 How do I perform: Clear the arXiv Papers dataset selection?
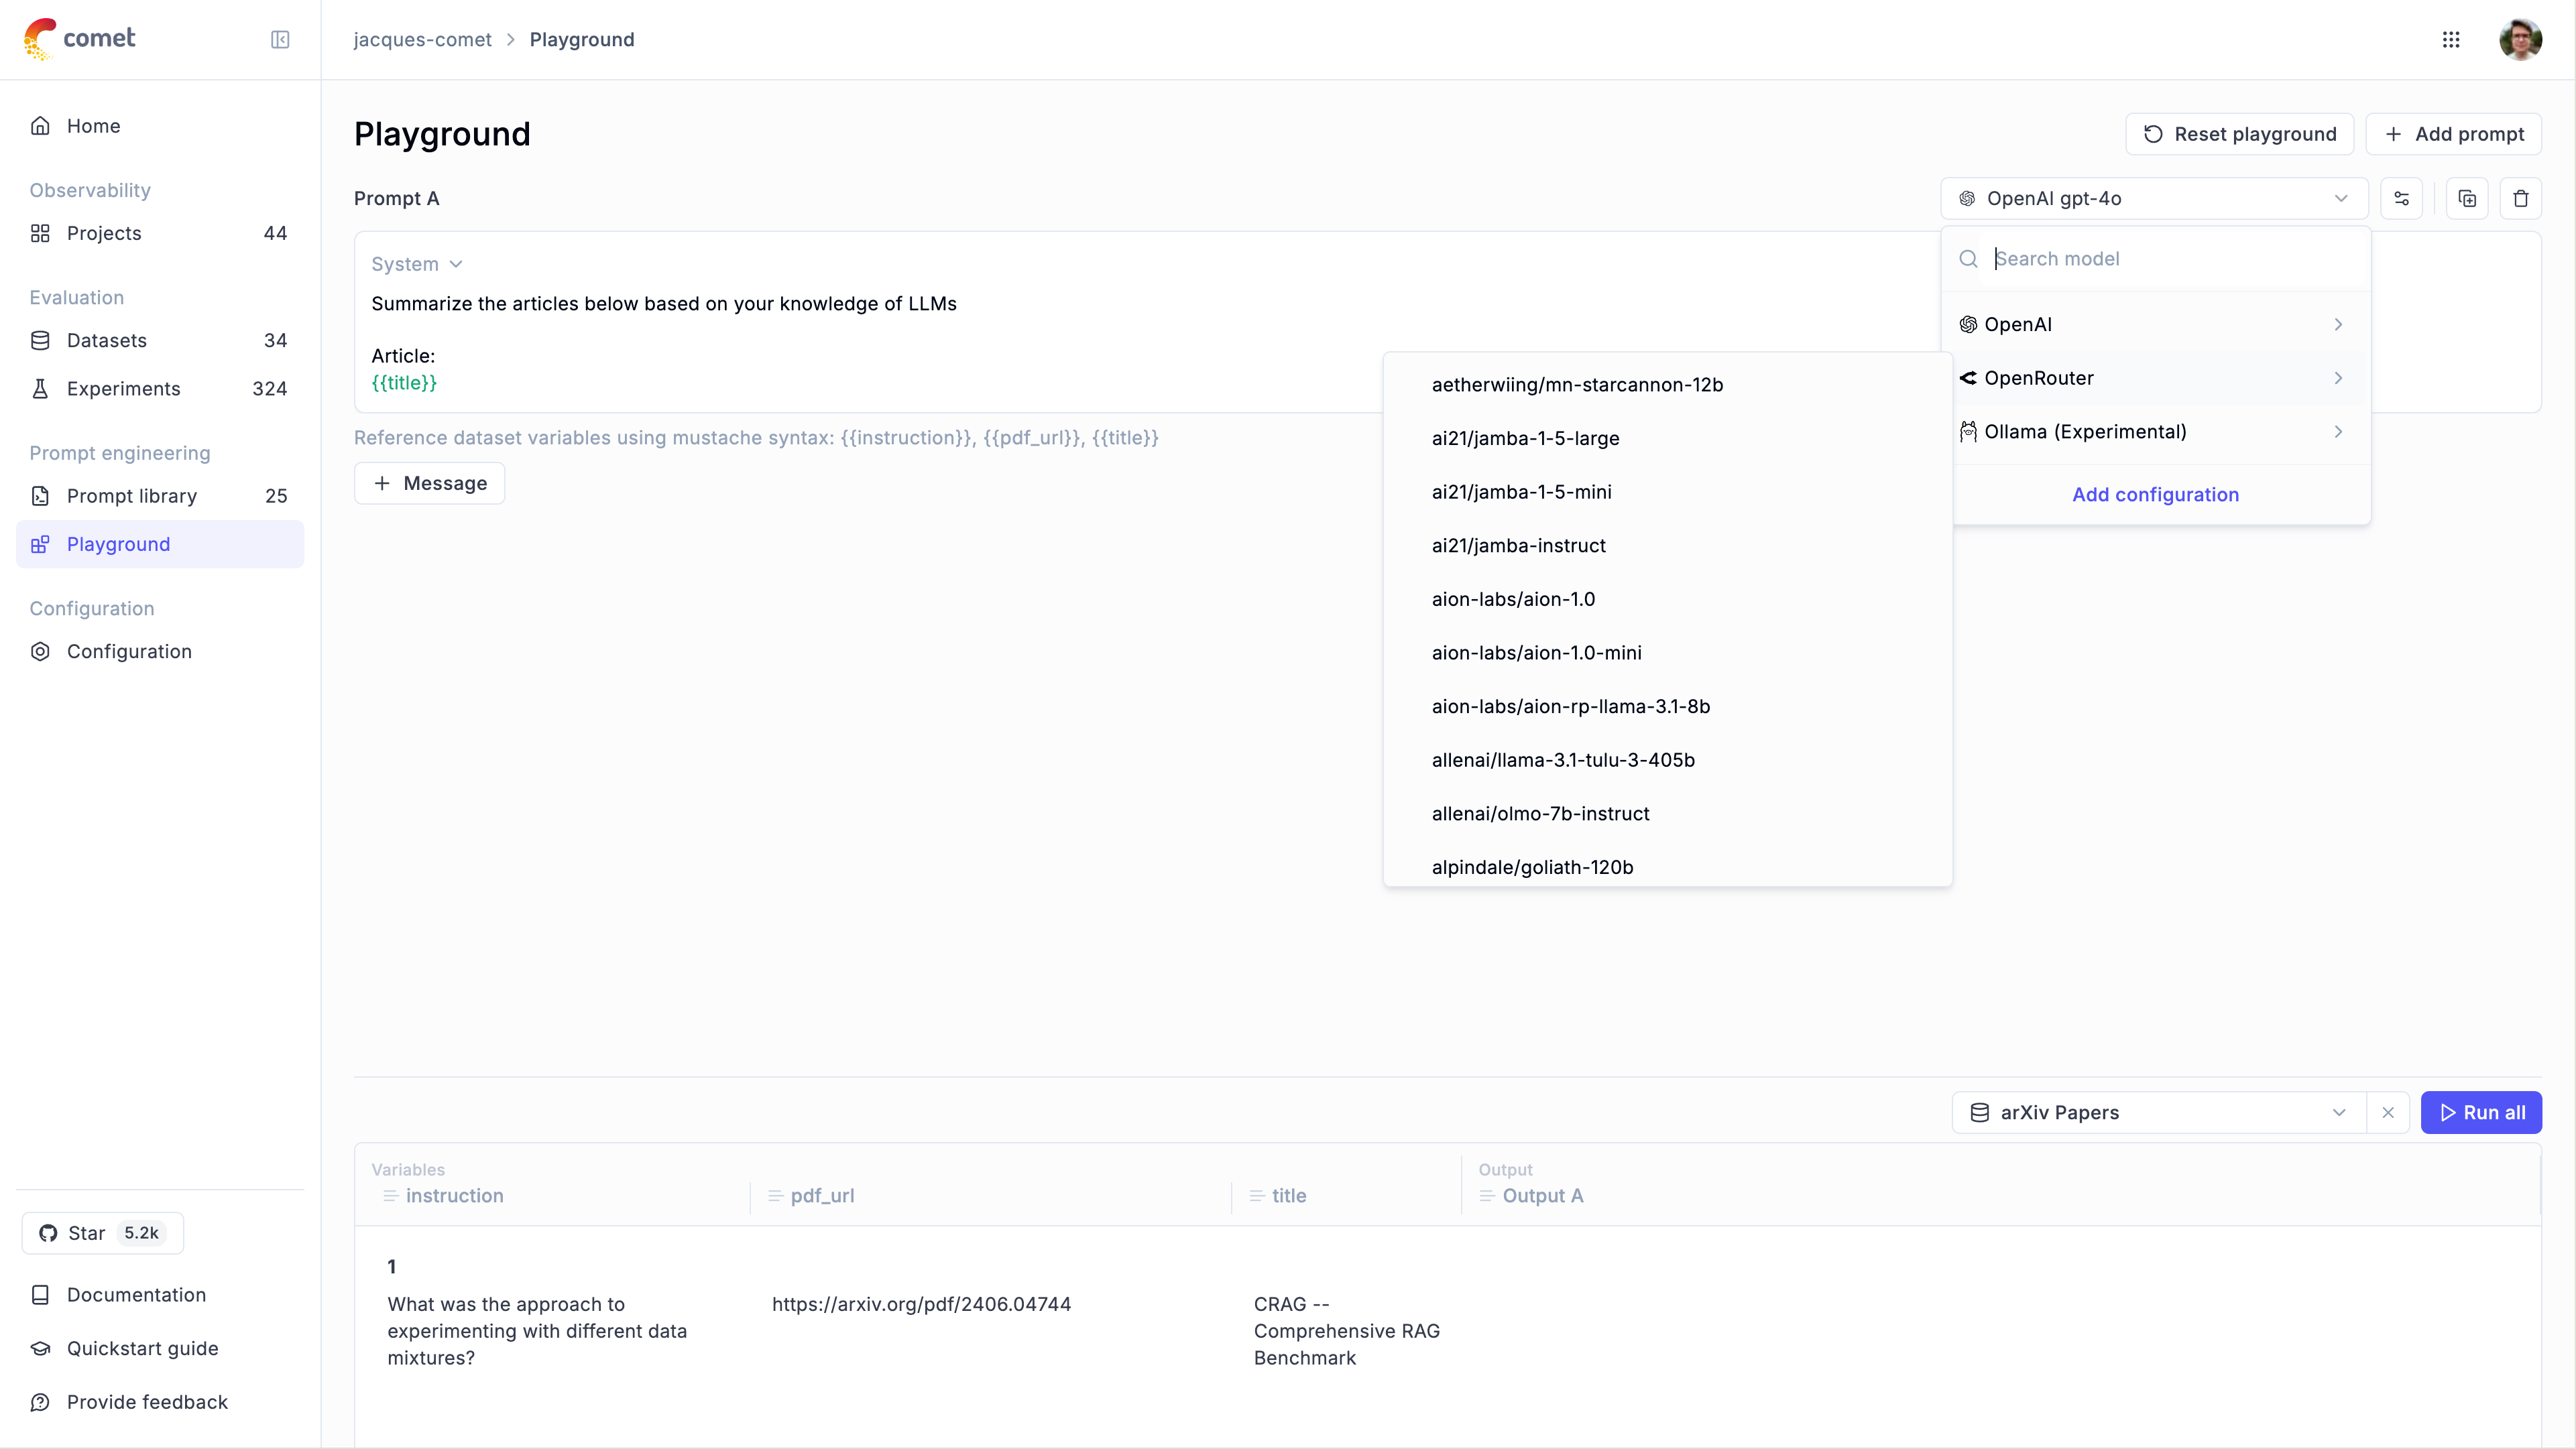pyautogui.click(x=2388, y=1113)
